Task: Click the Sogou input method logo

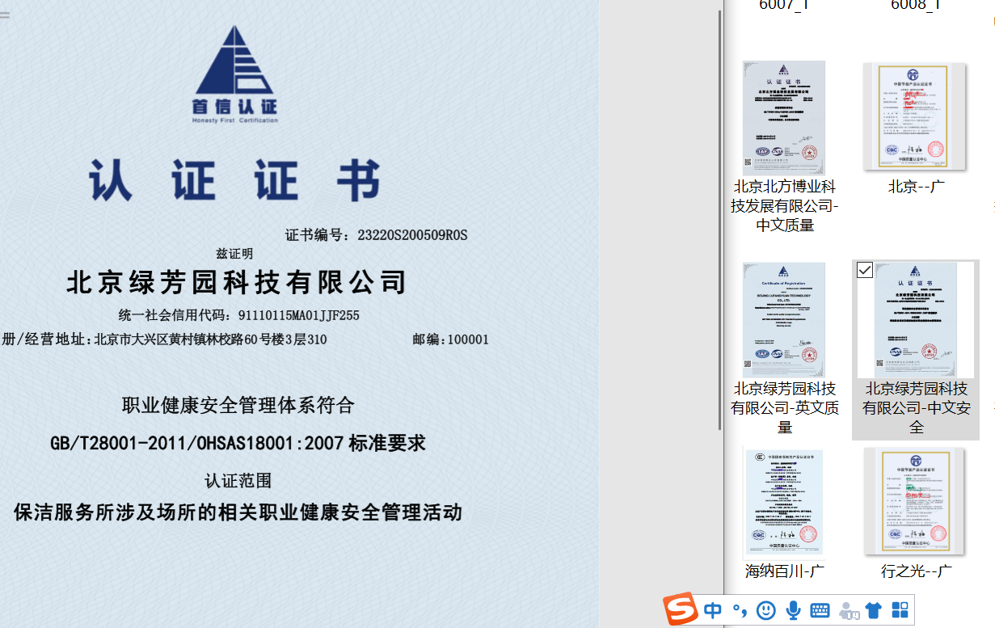Action: (680, 610)
